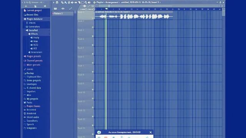Toggle mute switch on Track 3
The height and width of the screenshot is (138, 246).
tap(93, 36)
